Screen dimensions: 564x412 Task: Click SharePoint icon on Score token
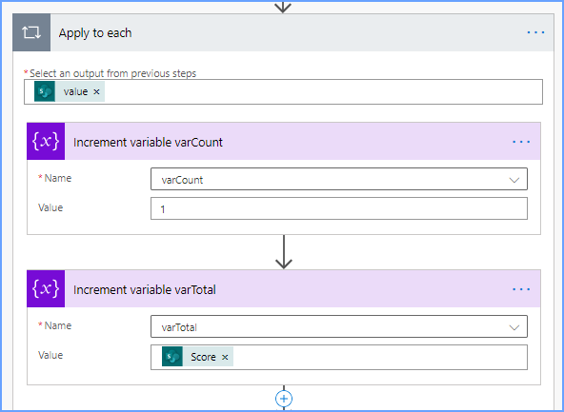(x=172, y=357)
